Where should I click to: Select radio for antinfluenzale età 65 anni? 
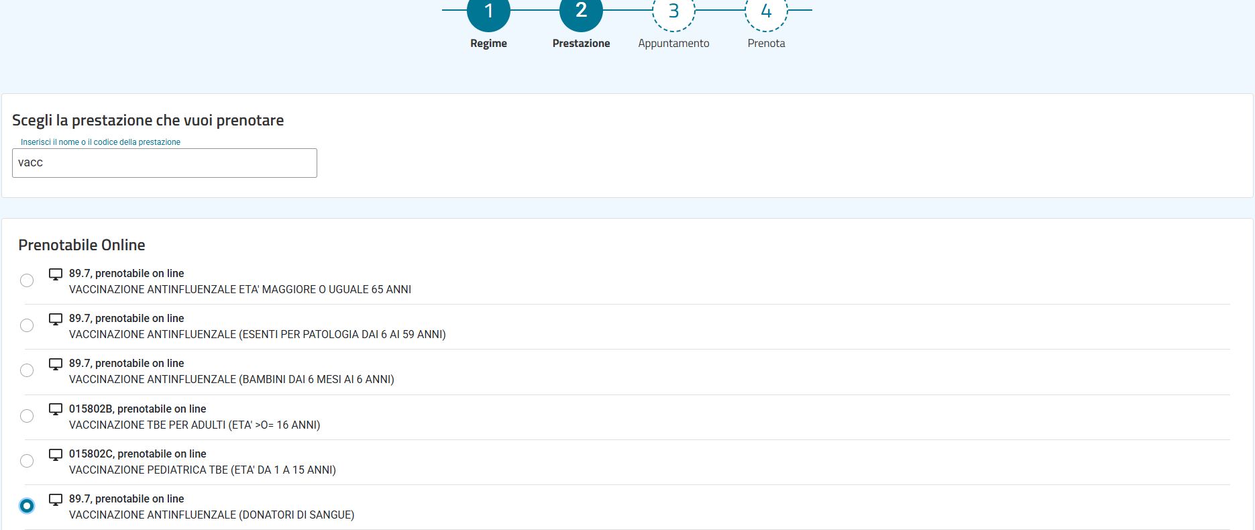[x=27, y=280]
